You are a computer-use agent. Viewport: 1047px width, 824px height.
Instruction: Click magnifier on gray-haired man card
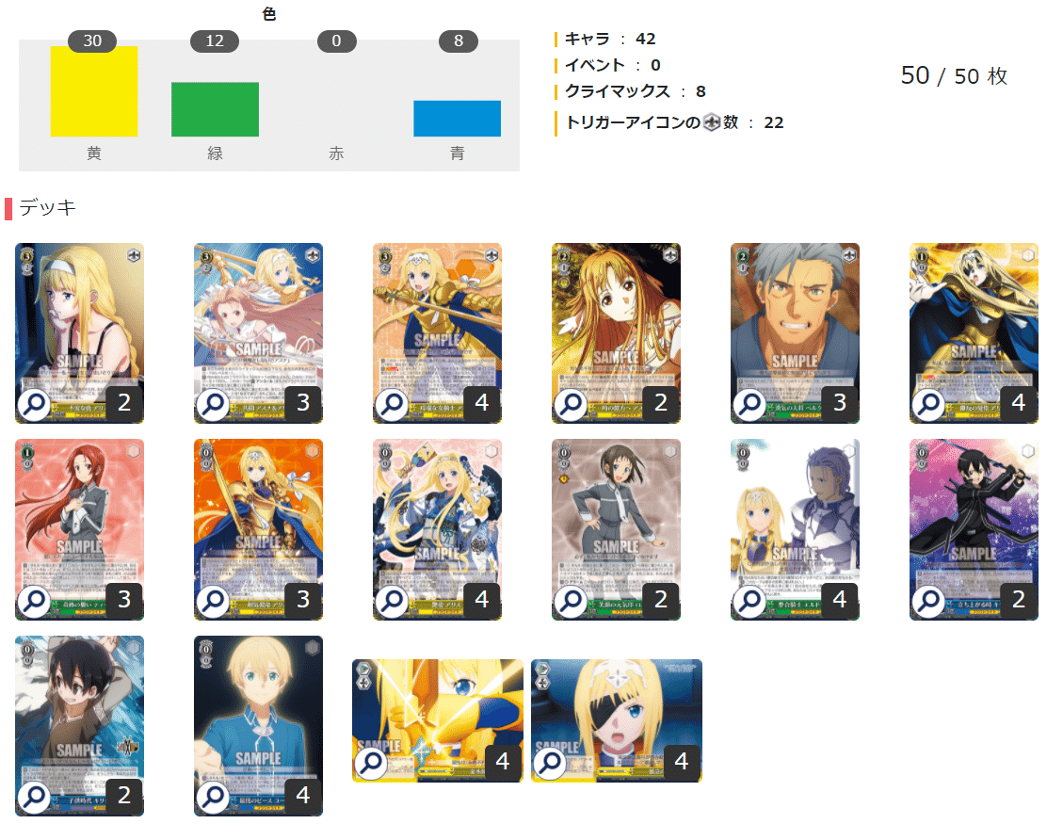tap(749, 405)
